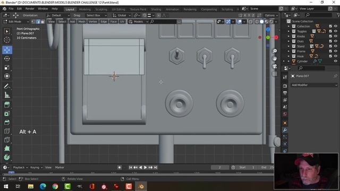Image resolution: width=340 pixels, height=191 pixels.
Task: Open the Orientation Default dropdown
Action: tap(58, 15)
